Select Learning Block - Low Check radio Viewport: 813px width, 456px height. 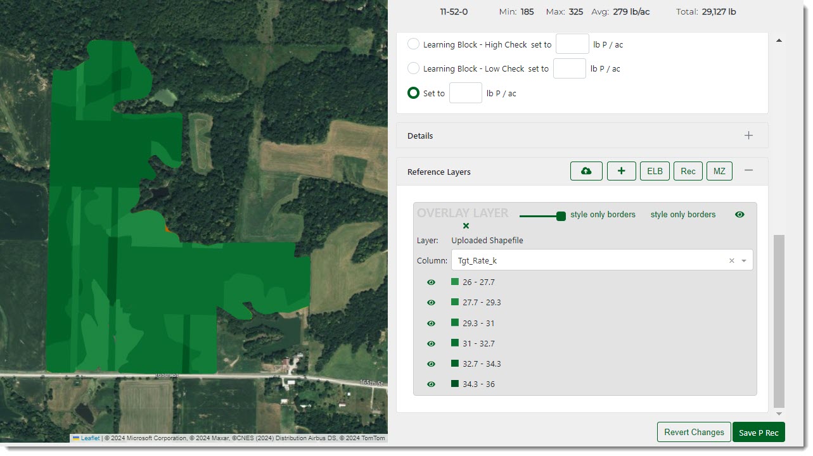(413, 68)
